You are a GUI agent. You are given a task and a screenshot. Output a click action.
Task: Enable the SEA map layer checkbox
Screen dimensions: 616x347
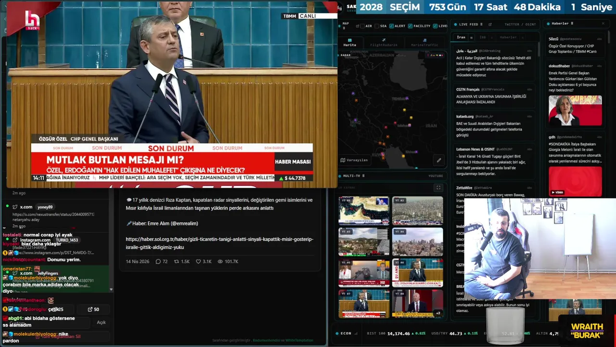click(377, 26)
